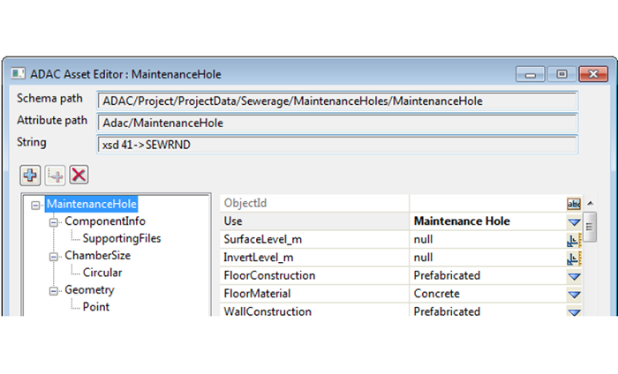
Task: Select the Point tree item
Action: (x=95, y=307)
